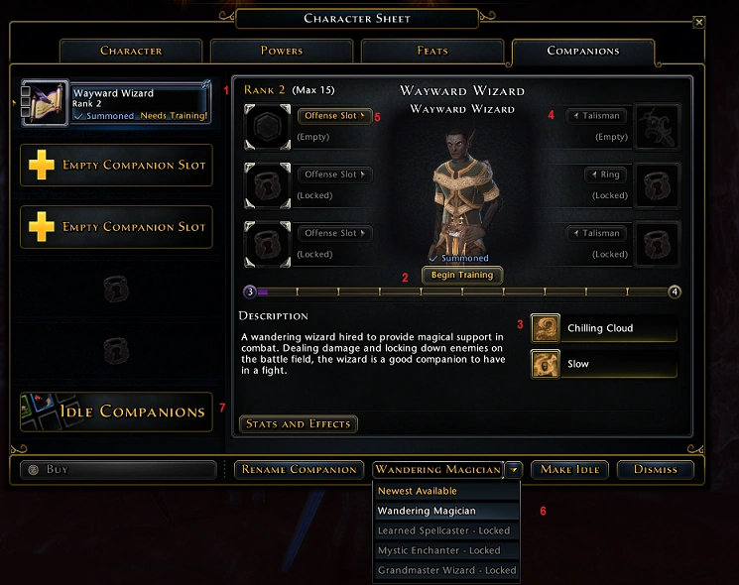This screenshot has width=739, height=585.
Task: Click the Wayward Wizard scroll portrait icon
Action: (x=45, y=103)
